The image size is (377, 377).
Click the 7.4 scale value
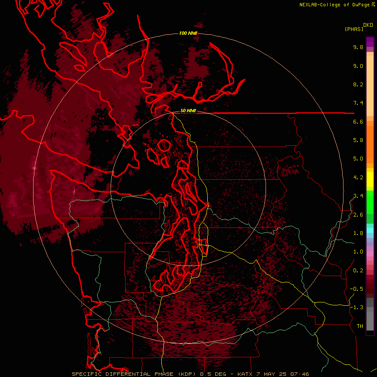pos(358,103)
